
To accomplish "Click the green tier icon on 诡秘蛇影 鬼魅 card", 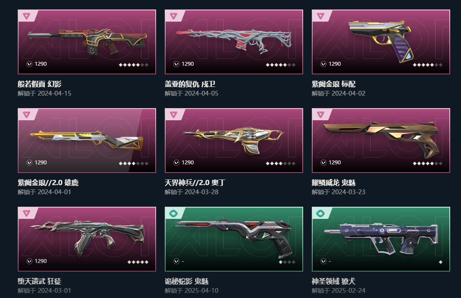I will pos(173,213).
